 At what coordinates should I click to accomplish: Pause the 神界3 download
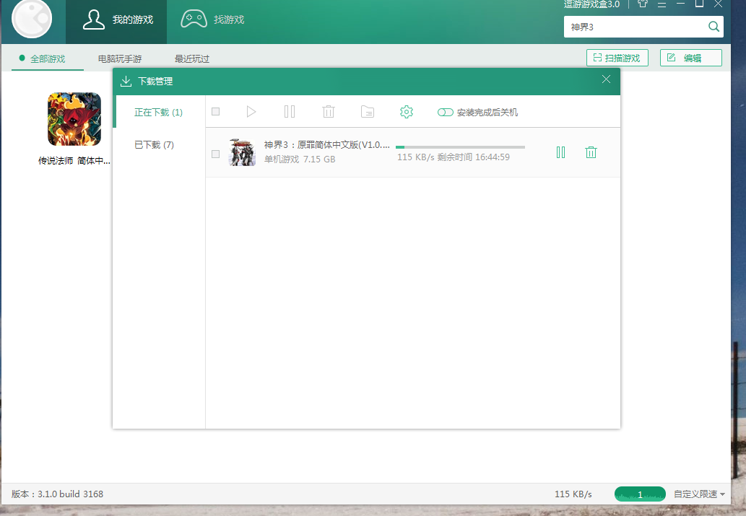(561, 152)
